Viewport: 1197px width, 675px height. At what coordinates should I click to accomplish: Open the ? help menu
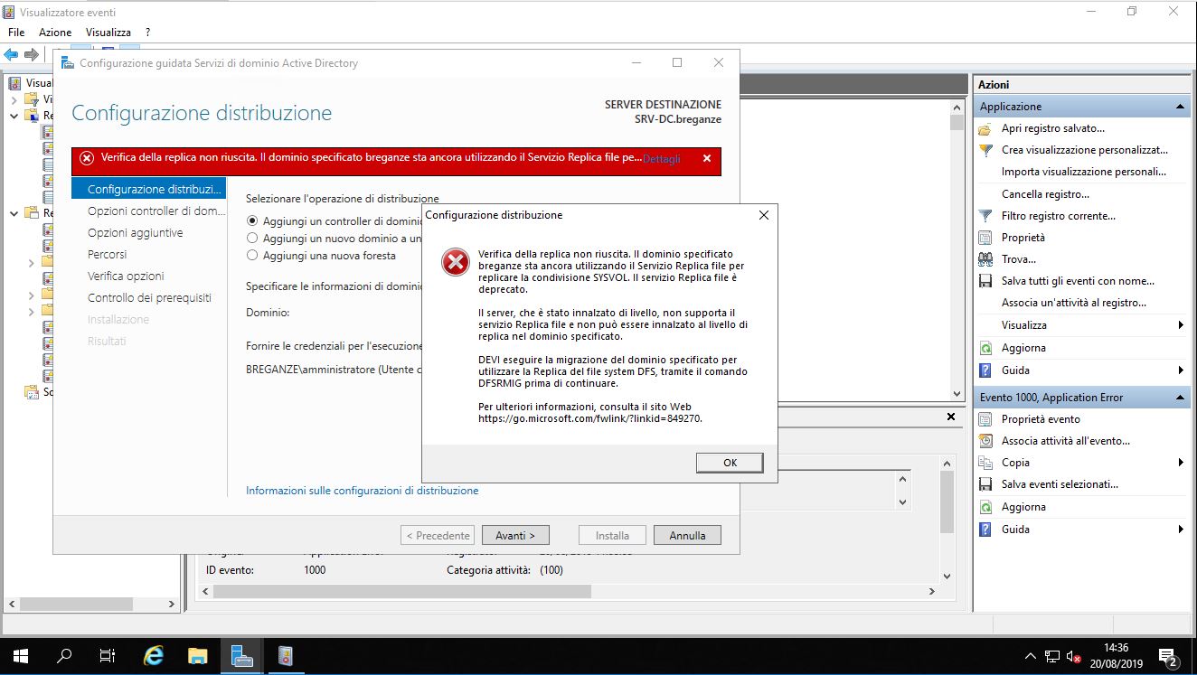(147, 33)
